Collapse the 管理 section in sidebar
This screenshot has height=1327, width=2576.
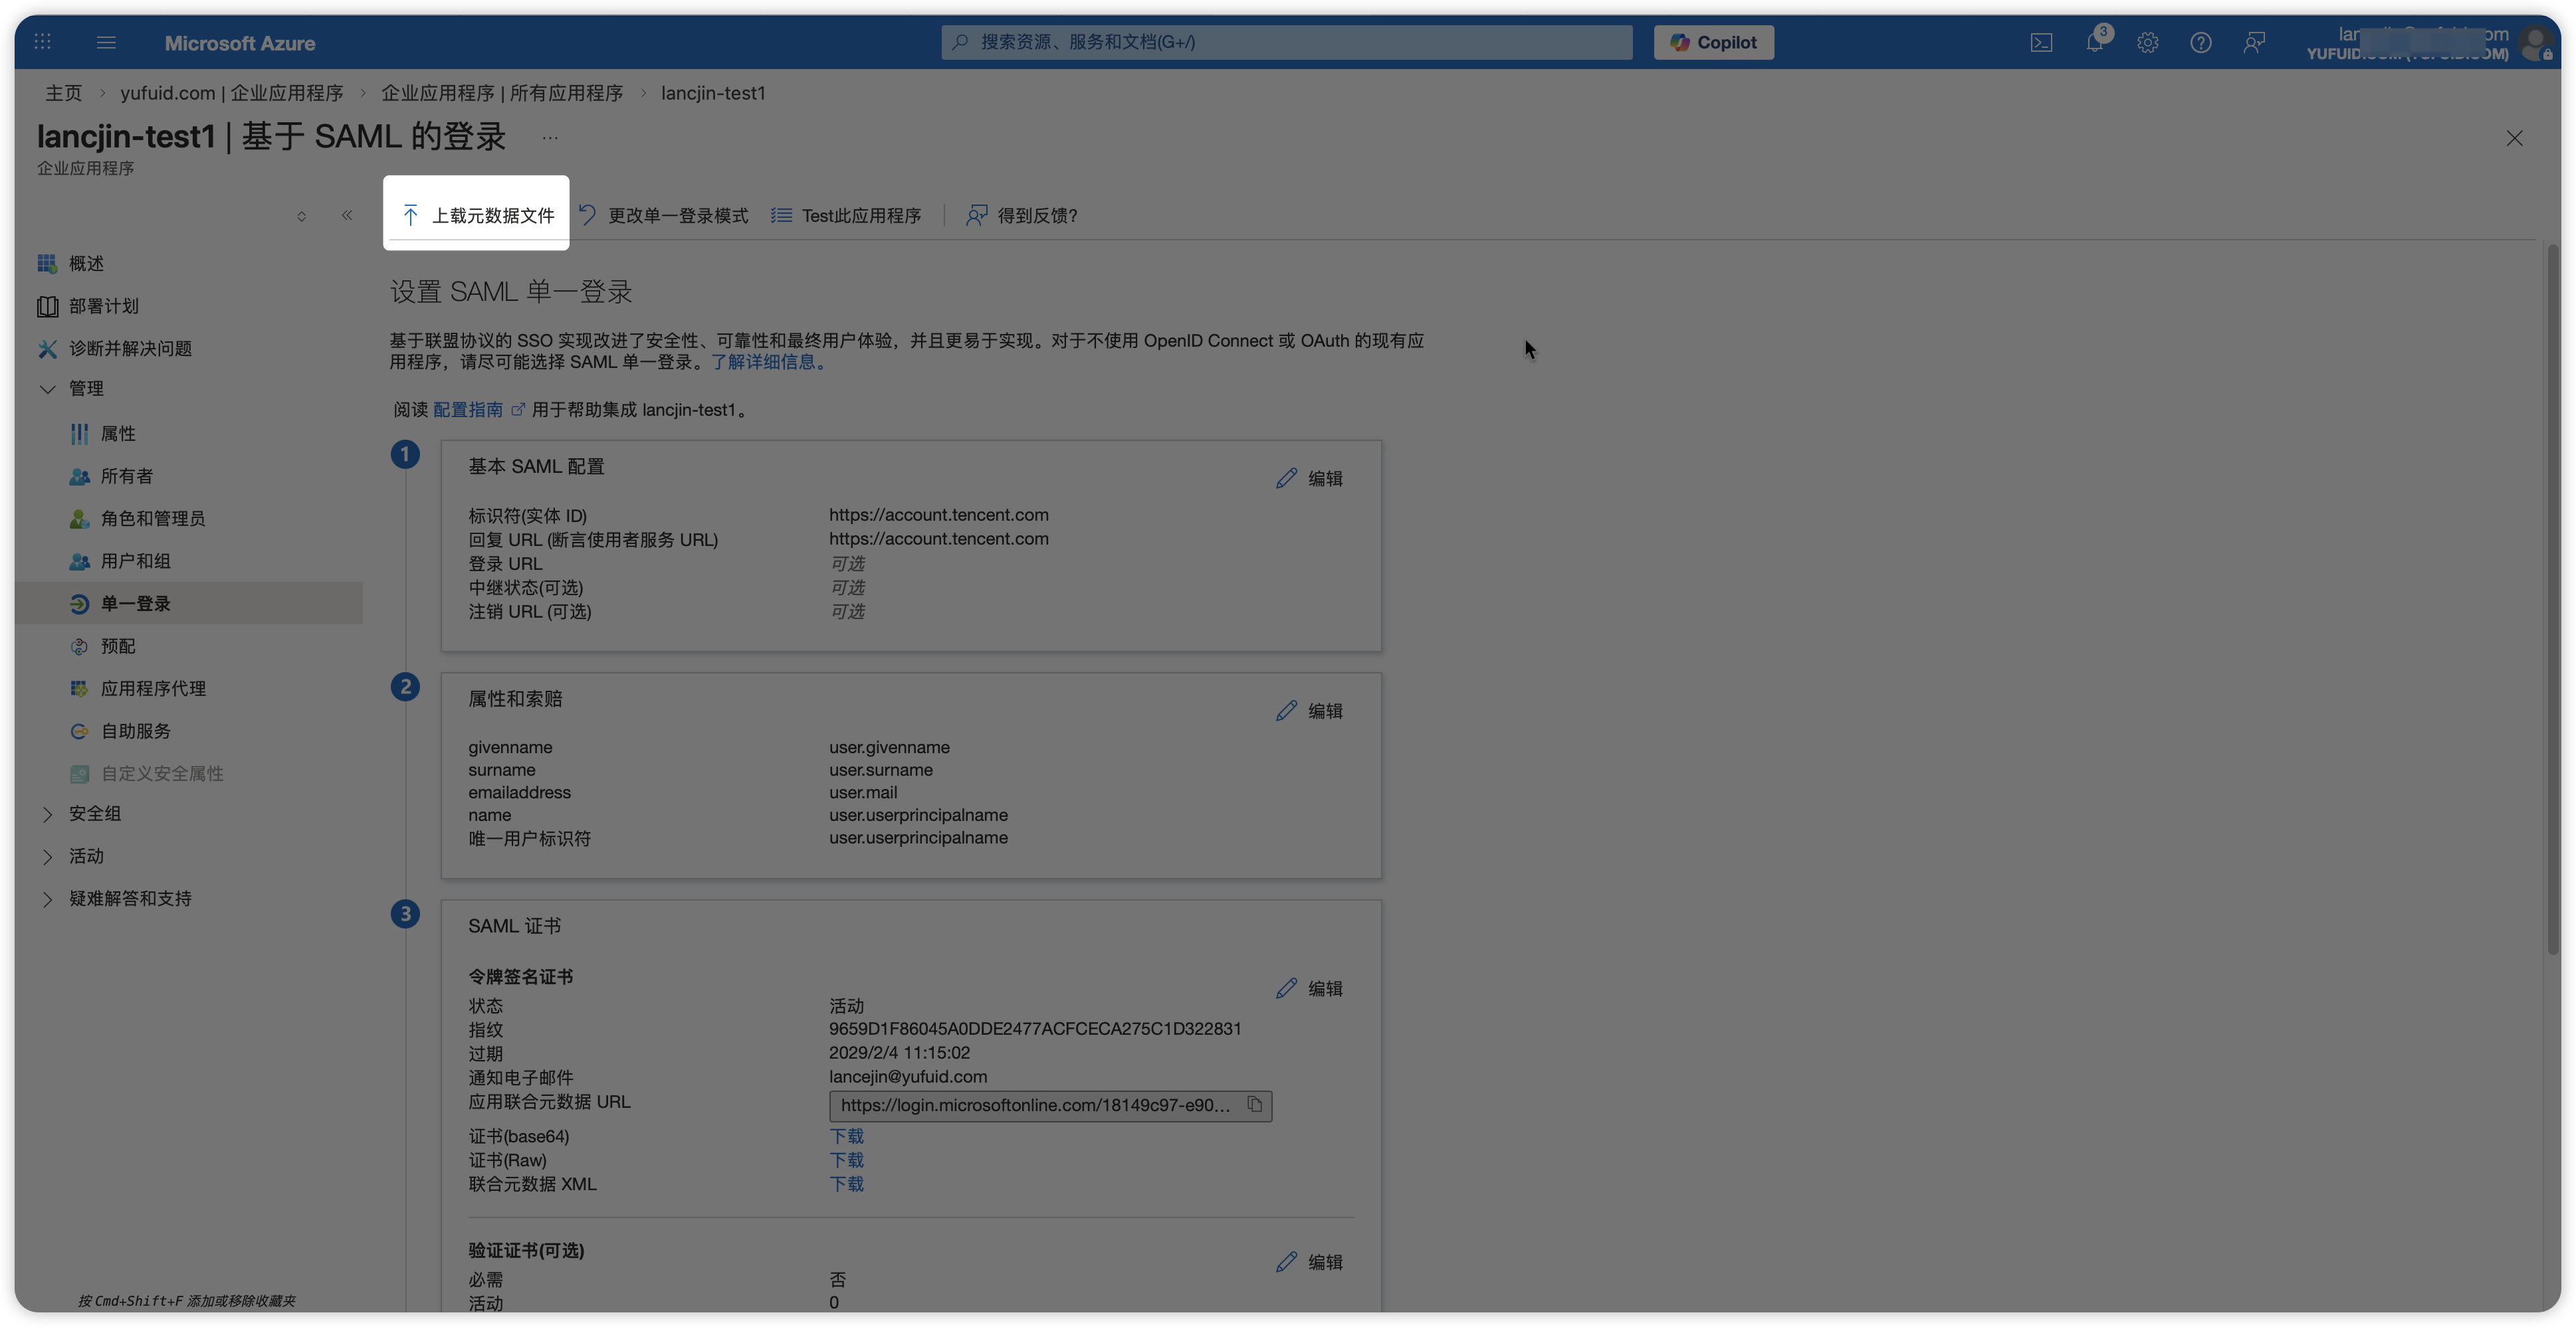[47, 389]
